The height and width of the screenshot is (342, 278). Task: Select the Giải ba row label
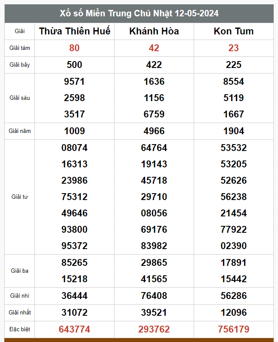20,271
